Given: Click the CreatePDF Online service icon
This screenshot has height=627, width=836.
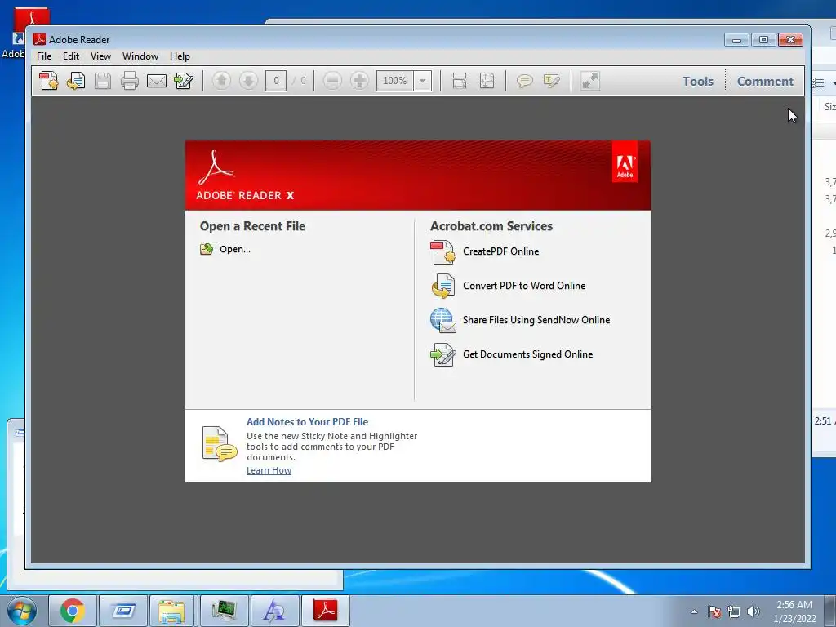Looking at the screenshot, I should 442,252.
